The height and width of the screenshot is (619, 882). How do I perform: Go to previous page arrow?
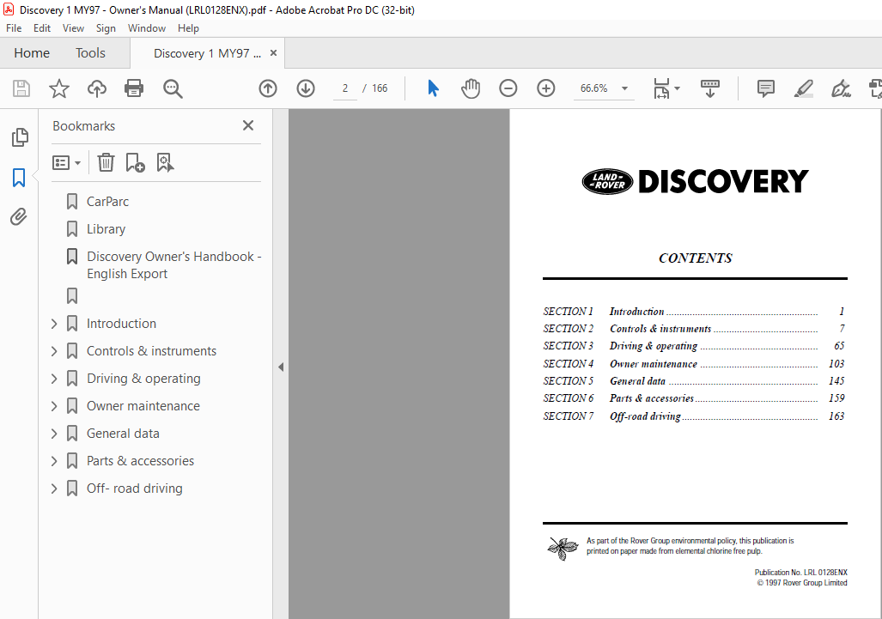click(268, 88)
